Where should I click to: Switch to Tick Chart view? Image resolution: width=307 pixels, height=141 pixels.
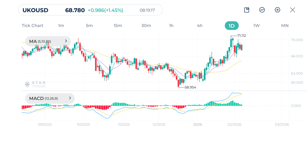click(32, 26)
